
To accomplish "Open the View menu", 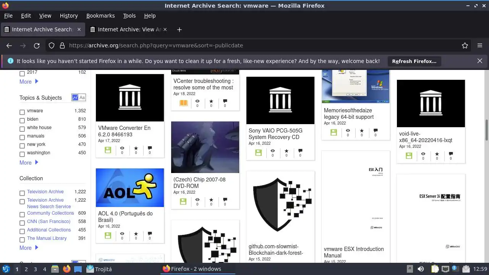I will pyautogui.click(x=45, y=16).
